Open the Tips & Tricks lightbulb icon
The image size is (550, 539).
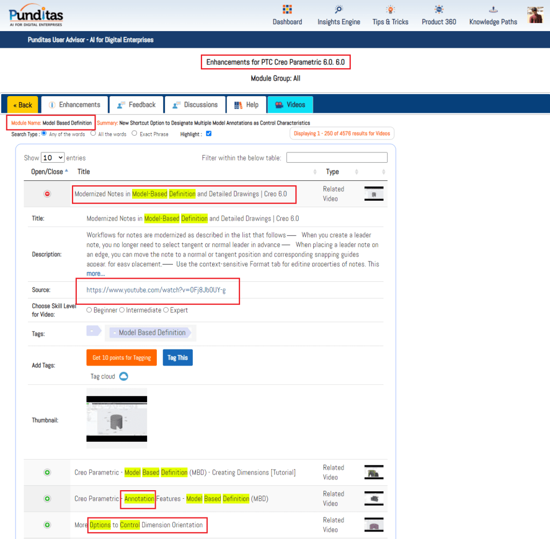pos(390,10)
